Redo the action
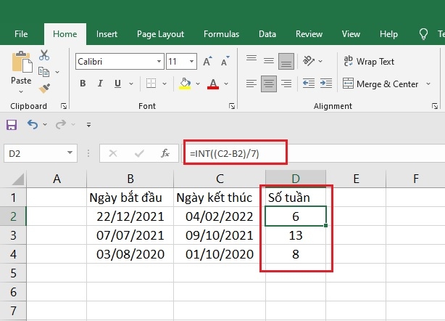This screenshot has width=445, height=321. click(x=61, y=124)
